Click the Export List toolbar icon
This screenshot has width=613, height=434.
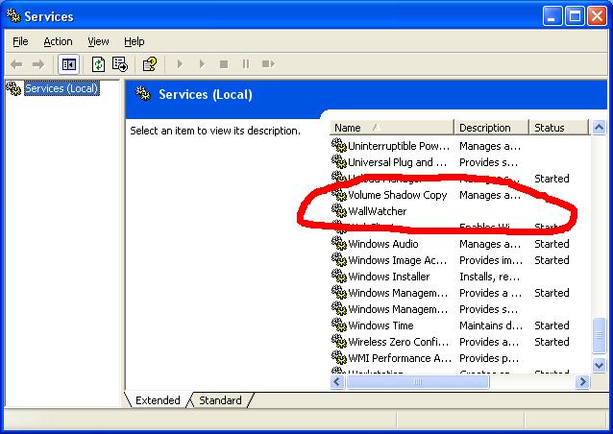[120, 64]
